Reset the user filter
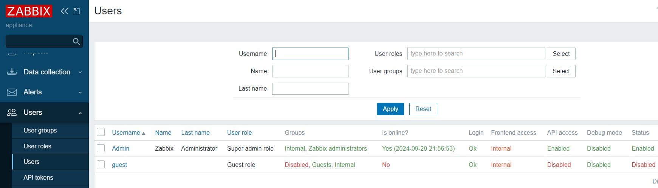The width and height of the screenshot is (658, 188). (423, 109)
